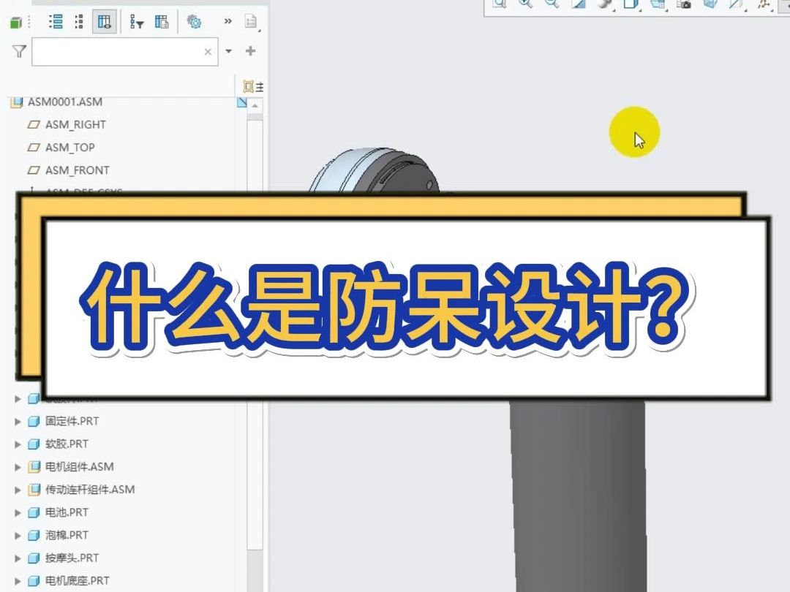Expand the 按摩头.PRT node
Screen dimensions: 790x592
pyautogui.click(x=18, y=558)
